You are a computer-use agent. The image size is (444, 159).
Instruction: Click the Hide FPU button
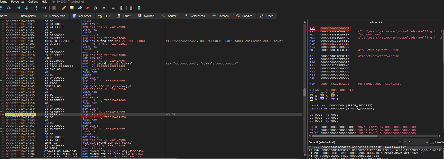[377, 23]
